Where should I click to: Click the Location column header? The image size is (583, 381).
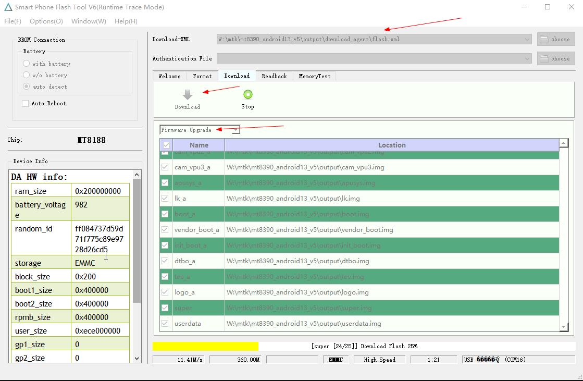392,145
